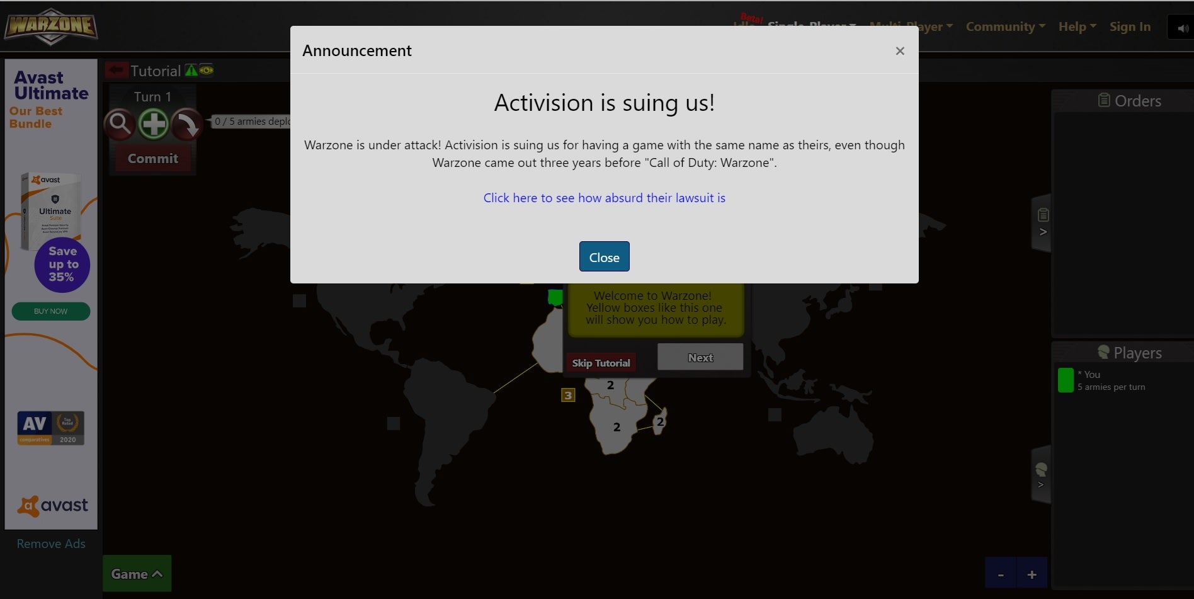Image resolution: width=1194 pixels, height=599 pixels.
Task: Click the green territory on the map
Action: click(555, 297)
